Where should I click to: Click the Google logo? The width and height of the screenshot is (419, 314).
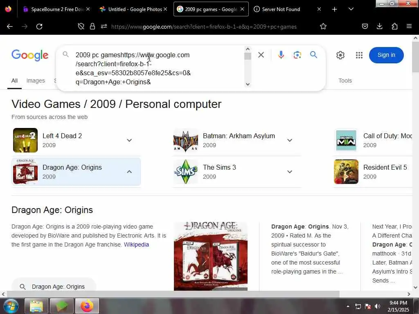pos(30,55)
